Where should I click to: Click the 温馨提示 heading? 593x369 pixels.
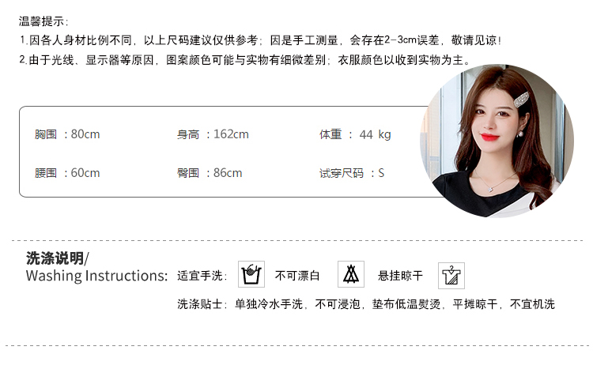(43, 21)
